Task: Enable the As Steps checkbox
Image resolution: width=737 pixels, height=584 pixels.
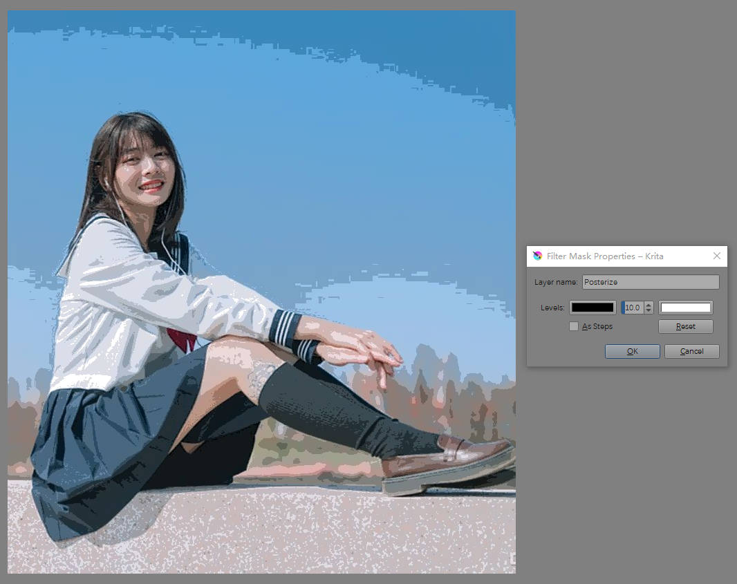Action: pos(574,326)
